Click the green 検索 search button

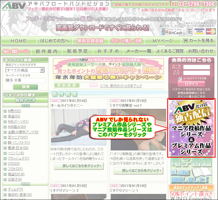26,87
